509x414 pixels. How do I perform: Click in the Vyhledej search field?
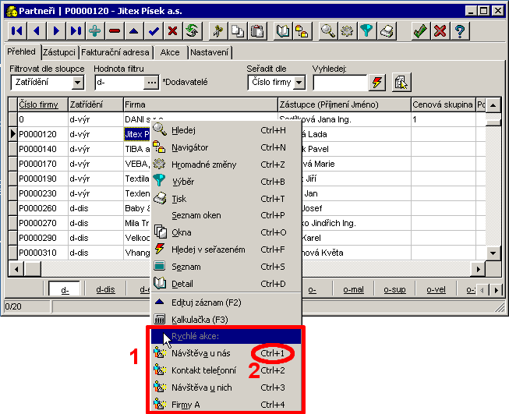[x=339, y=82]
